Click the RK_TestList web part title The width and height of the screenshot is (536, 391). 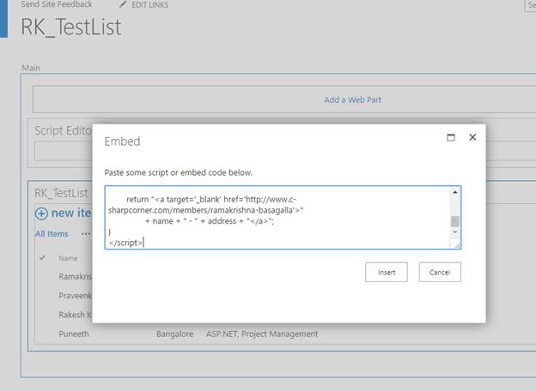click(x=61, y=193)
